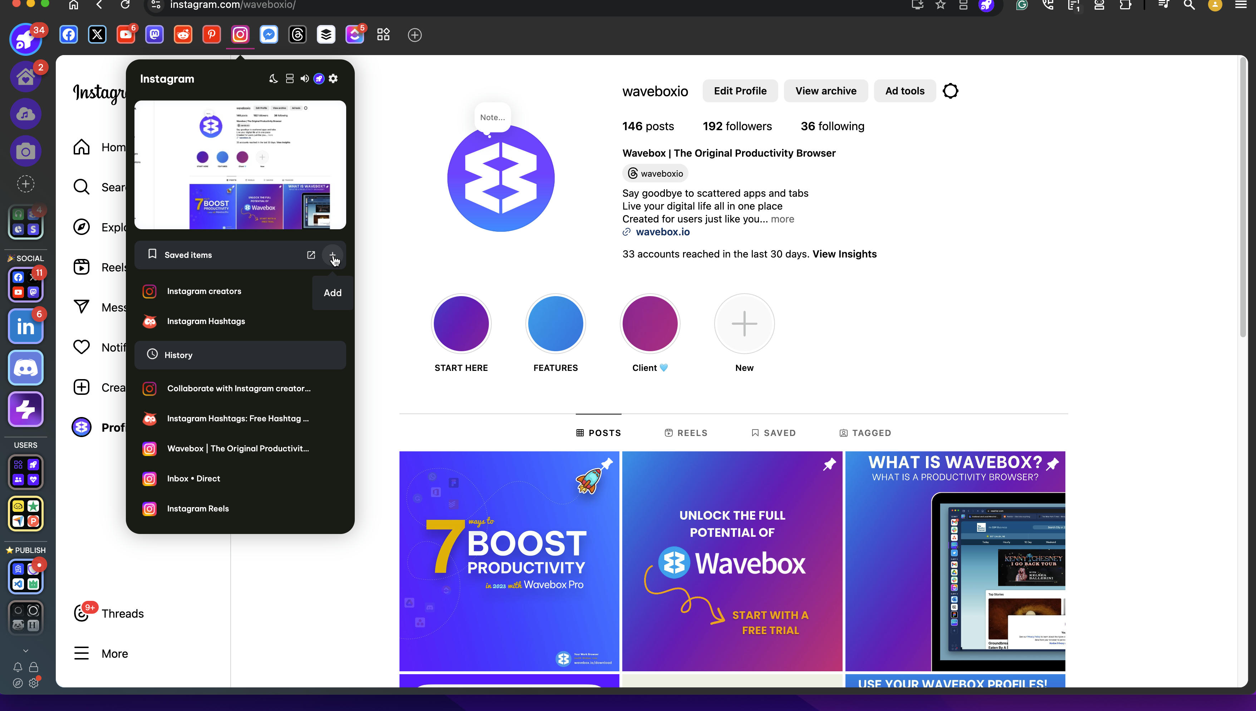Click View Insights link
Screen dimensions: 1256x711
(x=844, y=254)
